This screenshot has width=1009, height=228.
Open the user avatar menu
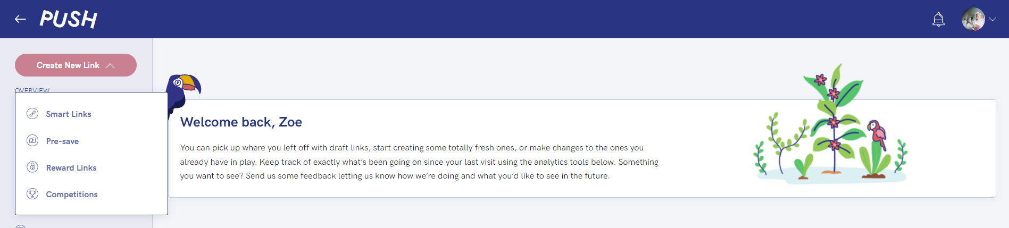point(973,19)
